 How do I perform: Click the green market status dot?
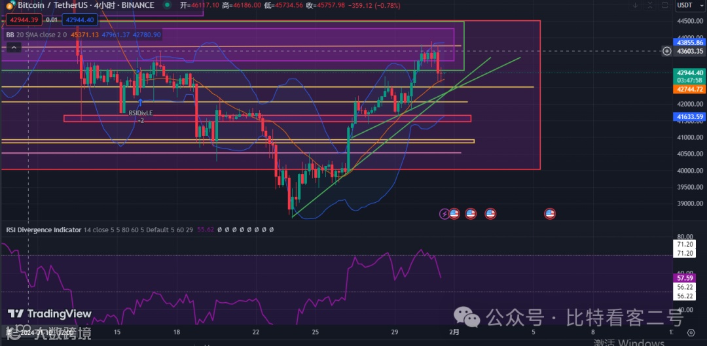[x=168, y=5]
